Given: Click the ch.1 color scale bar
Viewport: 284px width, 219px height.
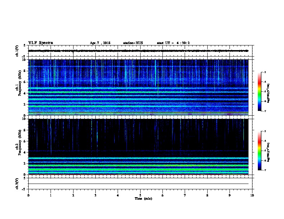Looking at the screenshot, I should [260, 92].
